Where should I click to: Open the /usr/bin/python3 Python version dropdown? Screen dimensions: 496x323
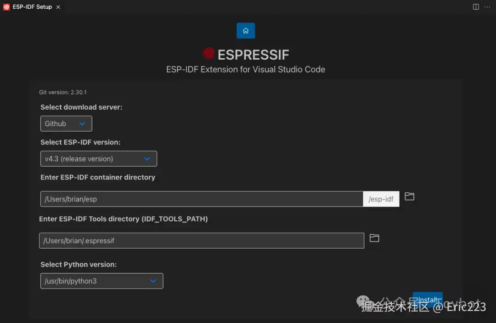coord(102,281)
